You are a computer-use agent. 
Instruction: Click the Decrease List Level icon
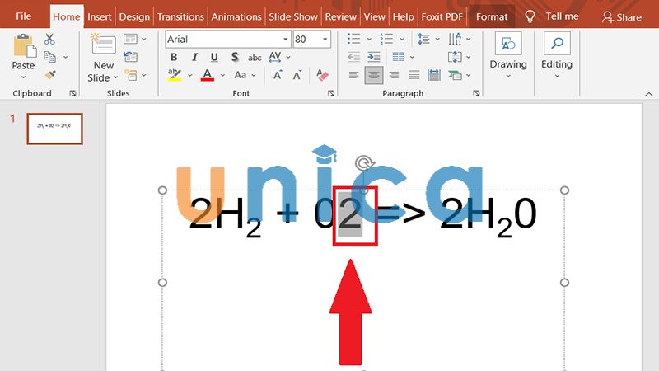pos(353,57)
